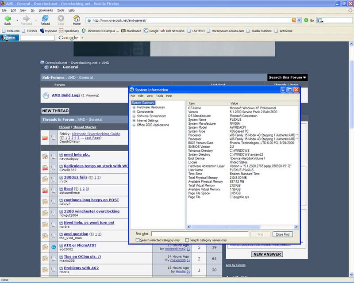
Task: Expand the Software Environment tree node
Action: point(134,116)
